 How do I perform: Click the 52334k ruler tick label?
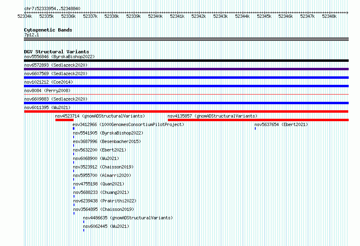(x=25, y=16)
